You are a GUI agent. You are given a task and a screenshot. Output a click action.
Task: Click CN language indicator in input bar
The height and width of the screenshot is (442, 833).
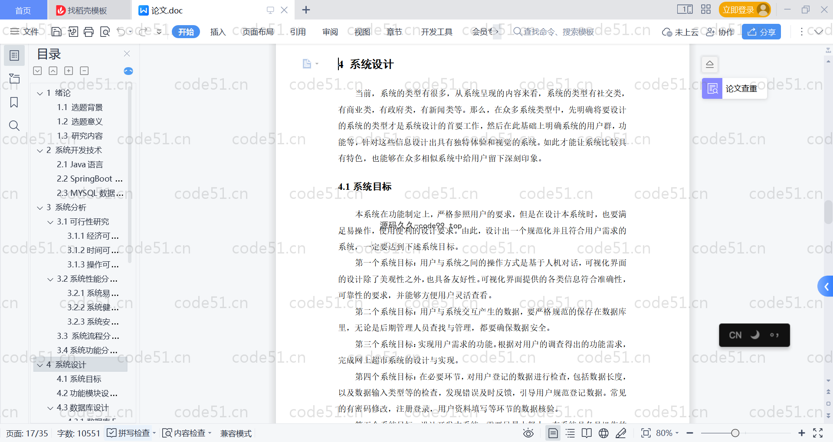pos(735,335)
